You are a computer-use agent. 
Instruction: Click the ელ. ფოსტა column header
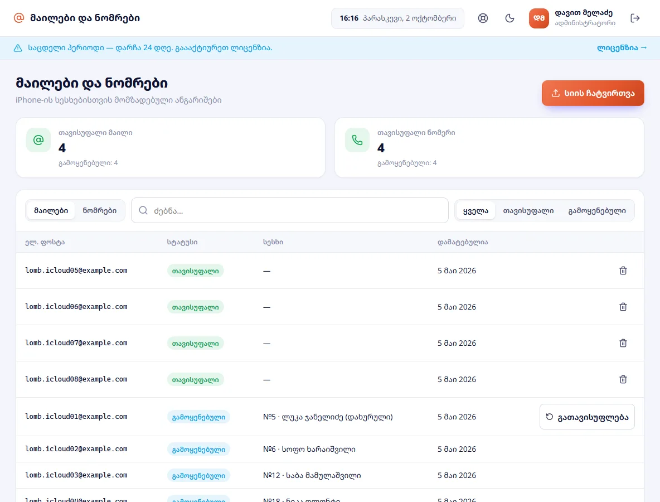tap(45, 242)
